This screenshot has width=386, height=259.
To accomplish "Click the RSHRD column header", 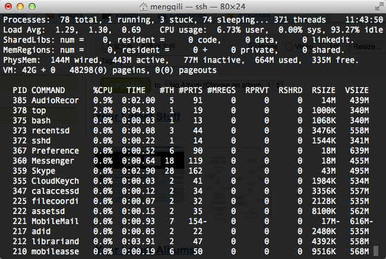I will point(290,90).
